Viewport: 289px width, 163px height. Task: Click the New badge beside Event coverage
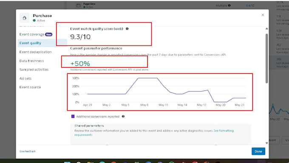pyautogui.click(x=49, y=34)
